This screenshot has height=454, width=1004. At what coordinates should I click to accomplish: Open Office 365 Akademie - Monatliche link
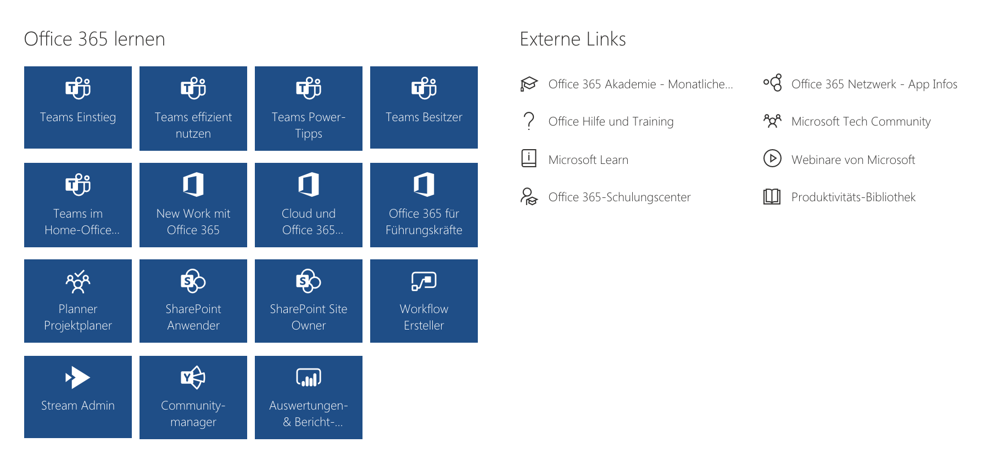640,84
